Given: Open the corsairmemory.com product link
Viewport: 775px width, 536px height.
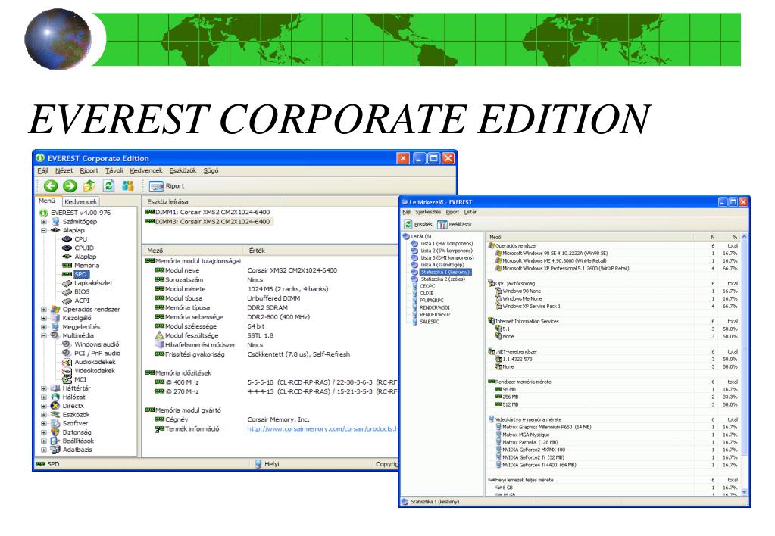Looking at the screenshot, I should coord(323,428).
